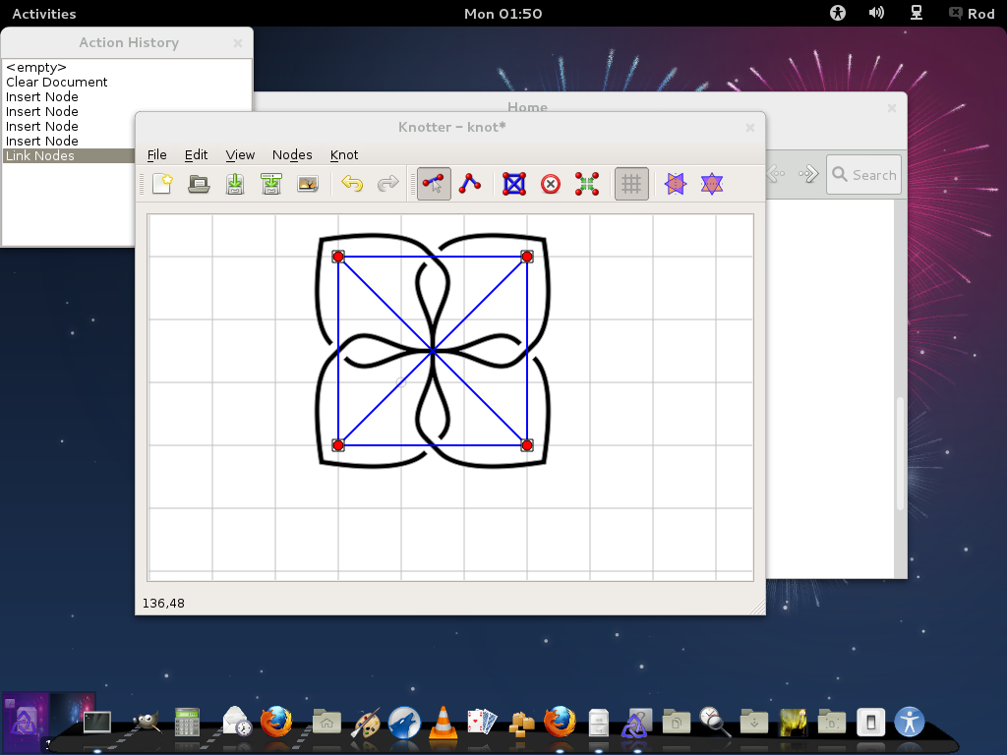Undo the last action using the yellow arrow
The width and height of the screenshot is (1007, 755).
pos(352,184)
